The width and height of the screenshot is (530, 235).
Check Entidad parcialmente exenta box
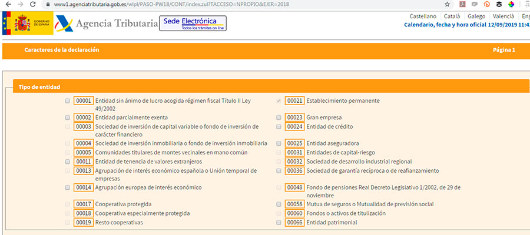click(68, 117)
